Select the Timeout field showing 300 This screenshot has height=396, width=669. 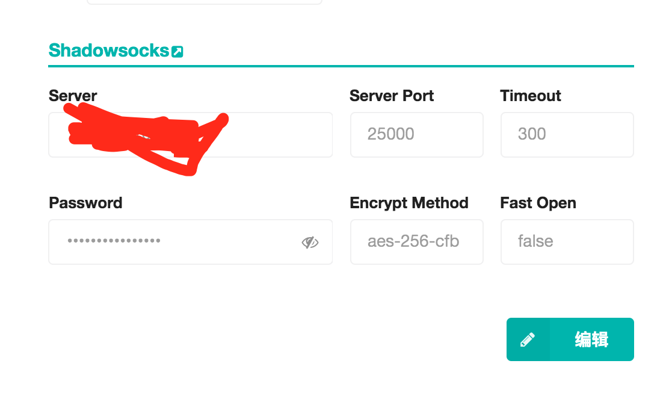click(567, 134)
